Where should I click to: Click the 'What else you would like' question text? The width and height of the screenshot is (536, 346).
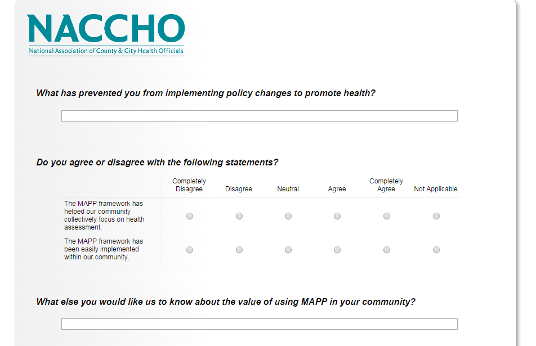pyautogui.click(x=226, y=302)
